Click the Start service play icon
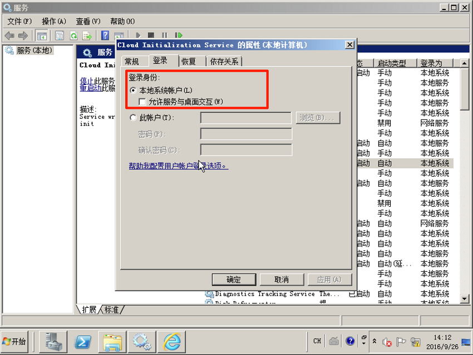This screenshot has width=473, height=355. pos(138,35)
